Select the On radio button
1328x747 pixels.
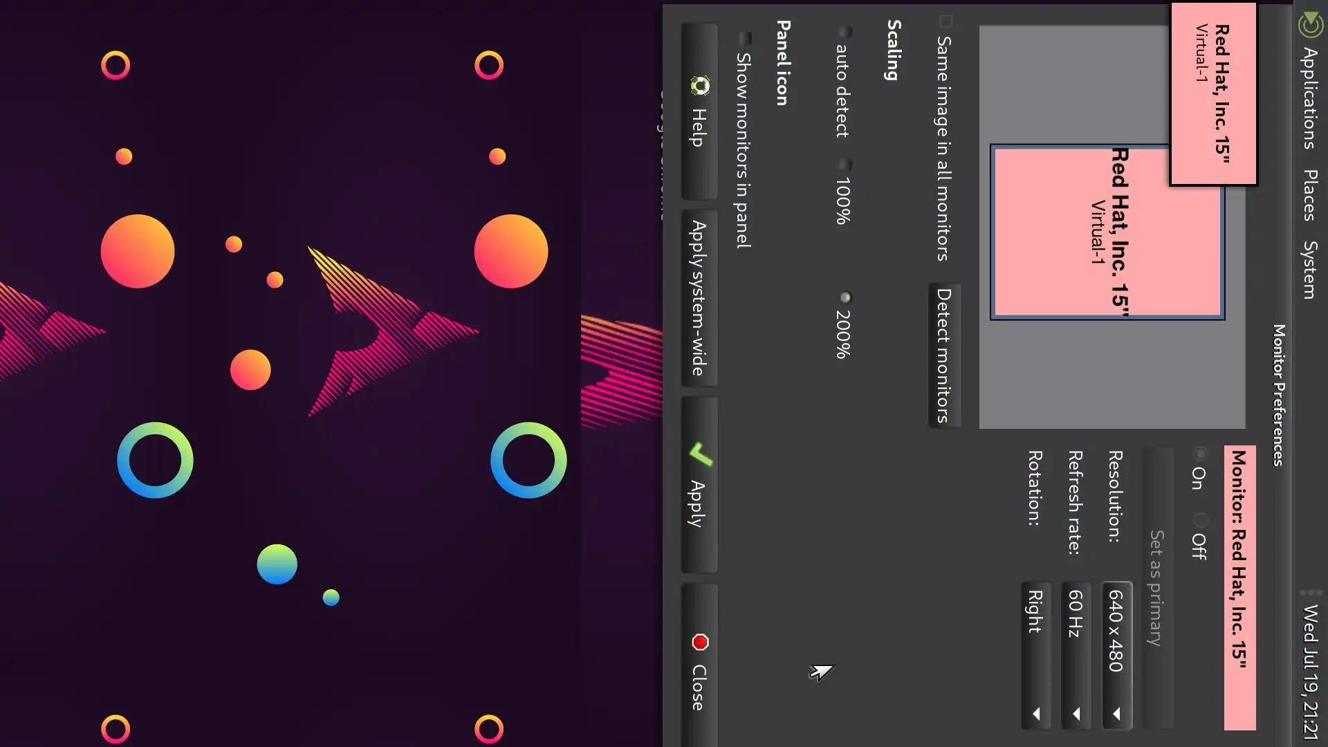pyautogui.click(x=1200, y=454)
